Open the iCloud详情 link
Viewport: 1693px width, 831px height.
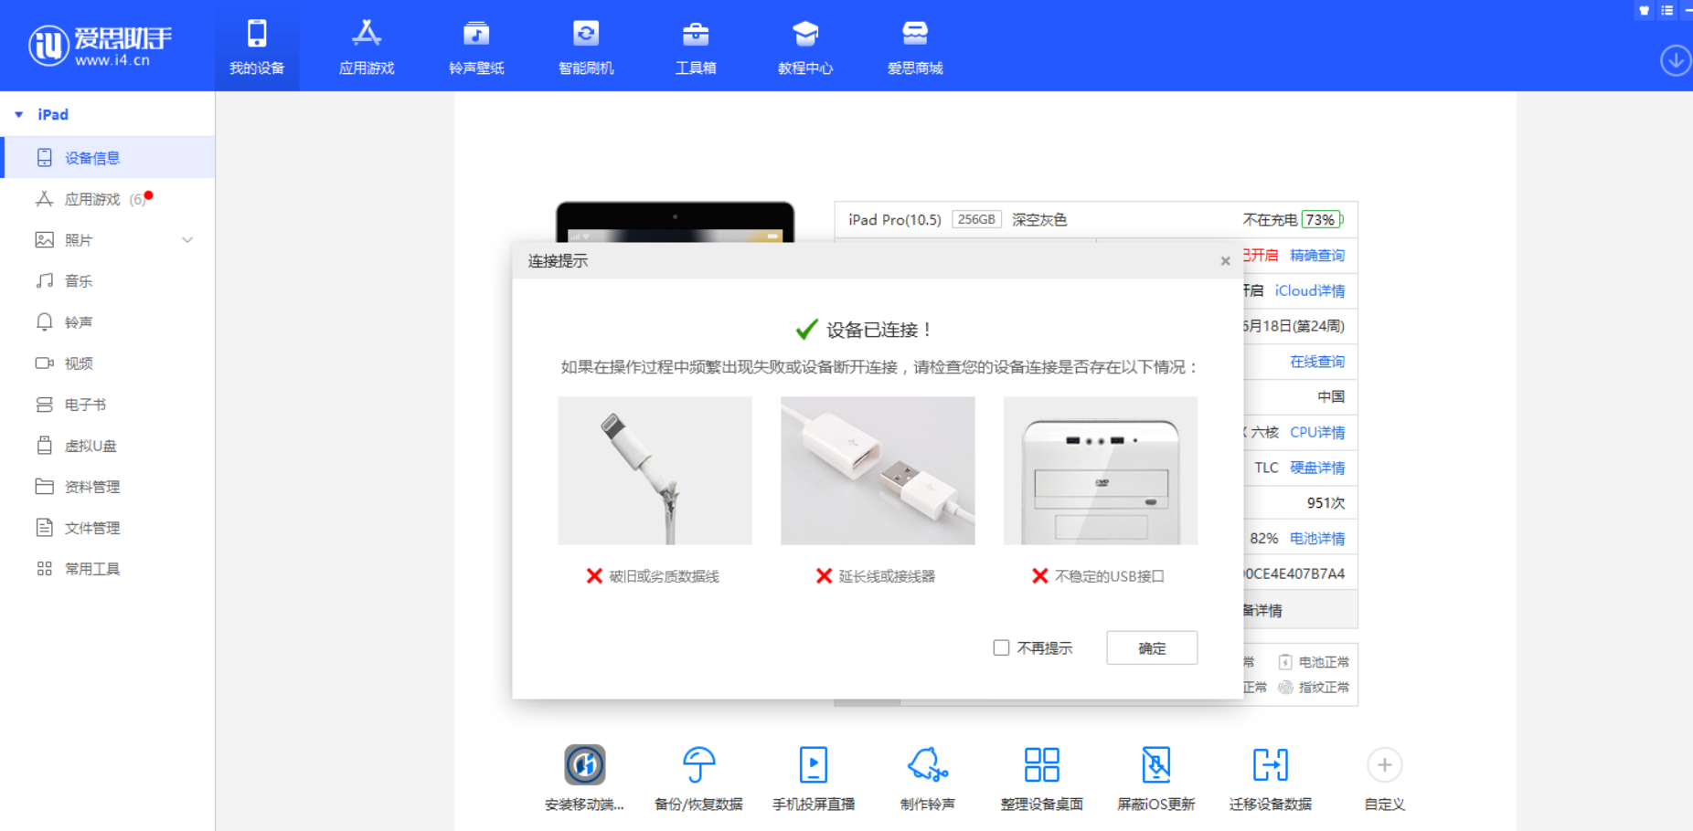tap(1310, 290)
